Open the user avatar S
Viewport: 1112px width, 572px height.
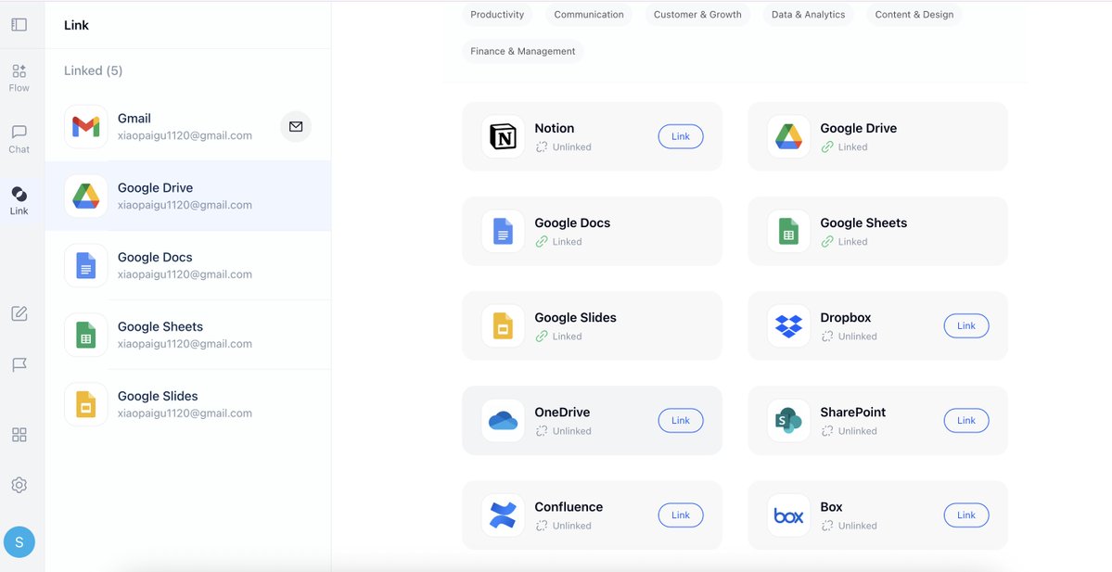[19, 543]
